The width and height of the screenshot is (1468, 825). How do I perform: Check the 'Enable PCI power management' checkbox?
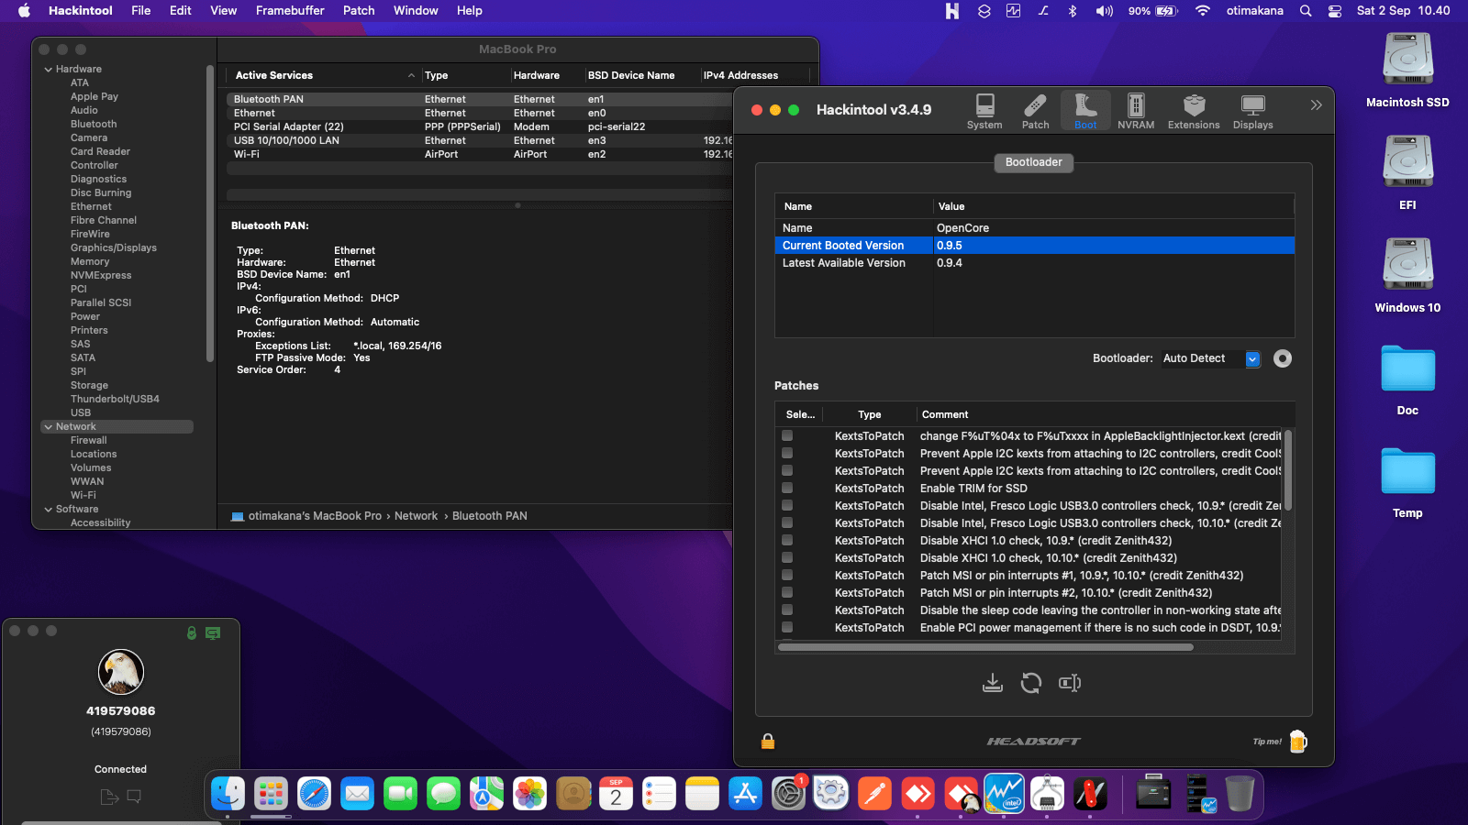[787, 627]
